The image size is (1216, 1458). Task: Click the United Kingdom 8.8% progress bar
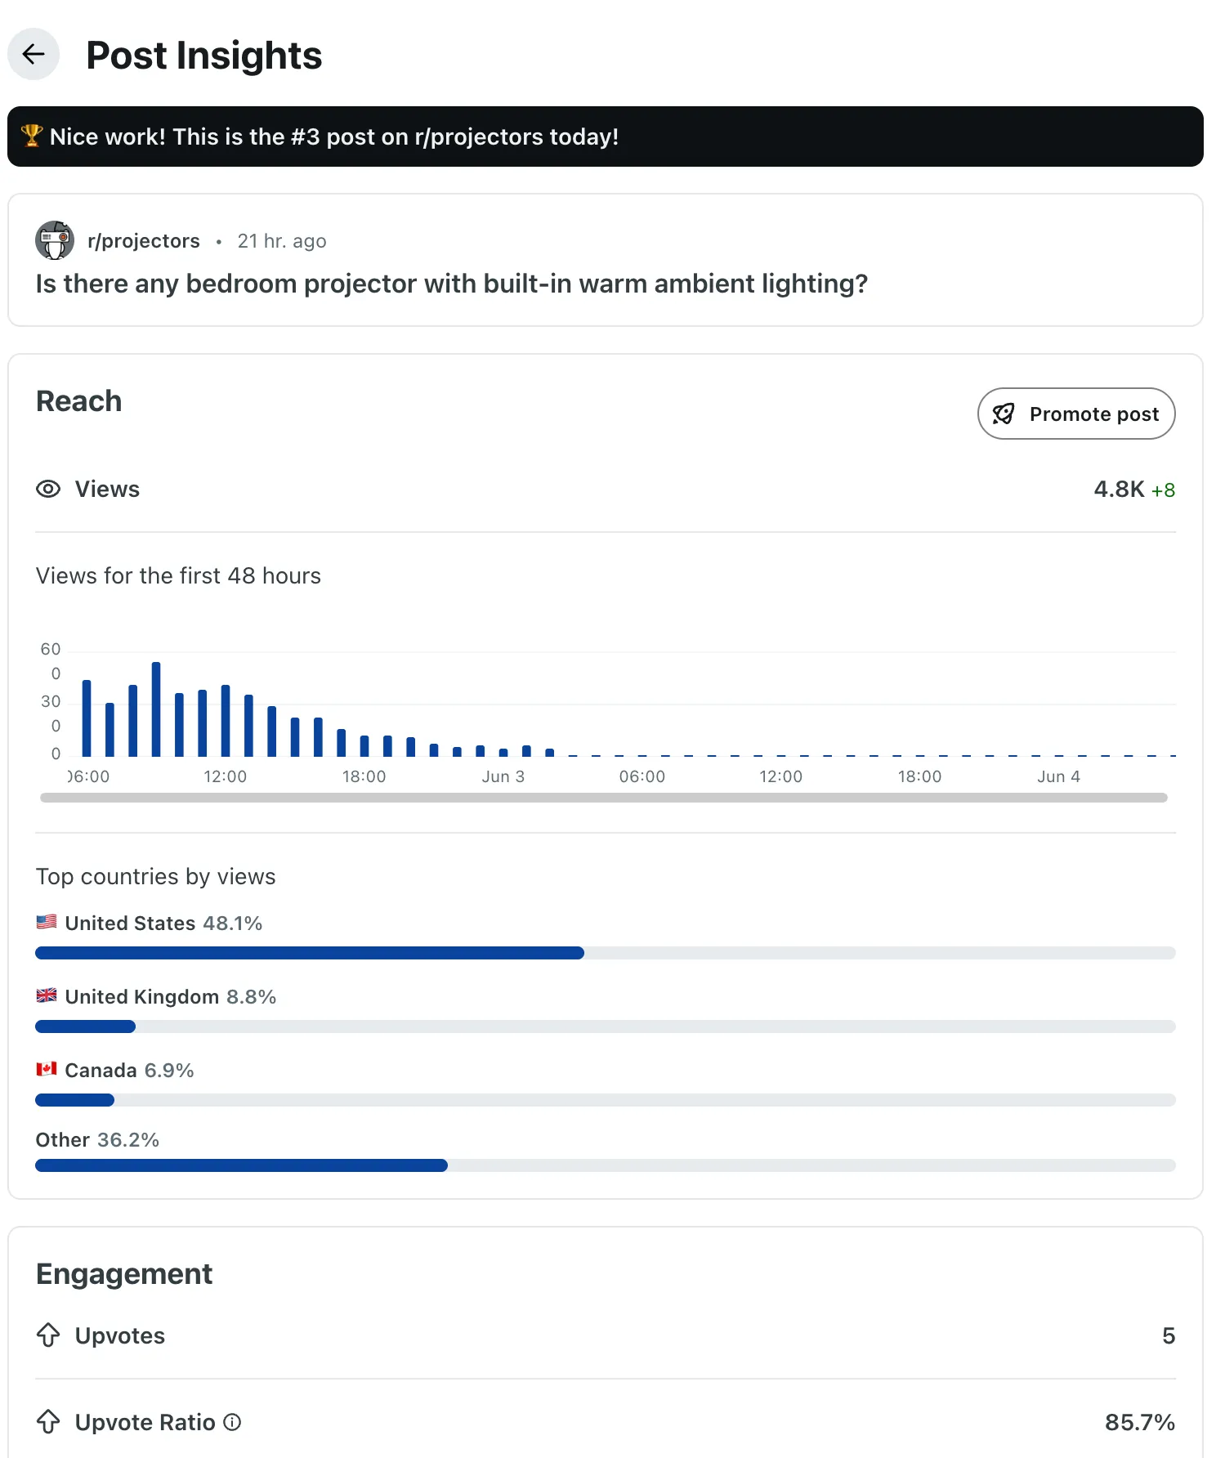tap(606, 1026)
